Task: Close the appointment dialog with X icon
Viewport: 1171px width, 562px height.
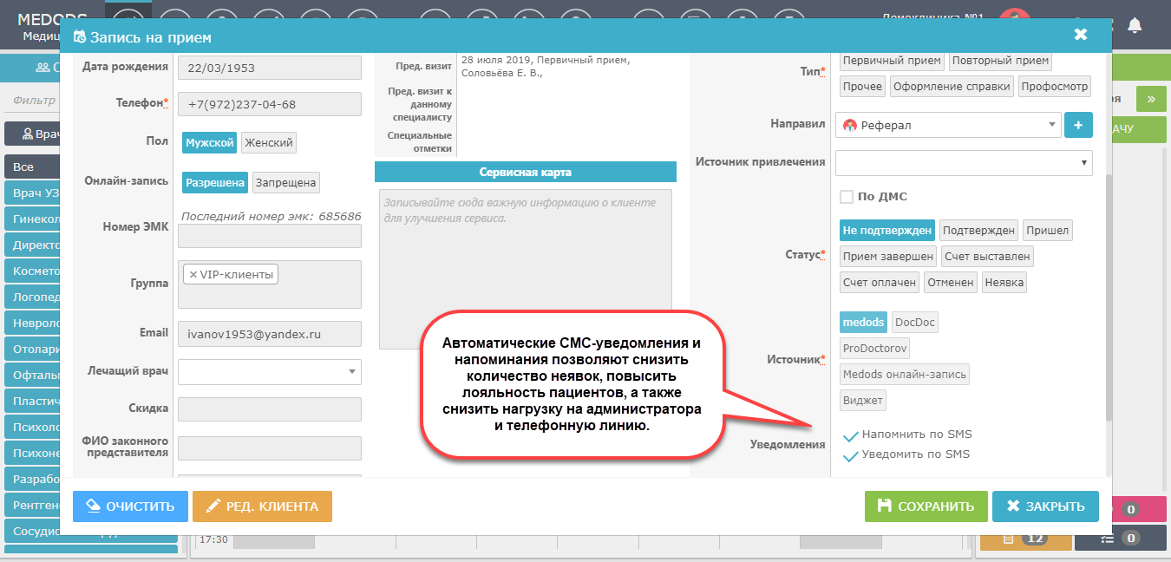Action: 1080,35
